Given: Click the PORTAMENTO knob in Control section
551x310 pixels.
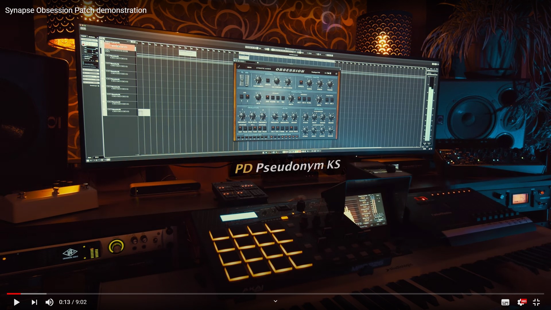Looking at the screenshot, I should (x=258, y=80).
